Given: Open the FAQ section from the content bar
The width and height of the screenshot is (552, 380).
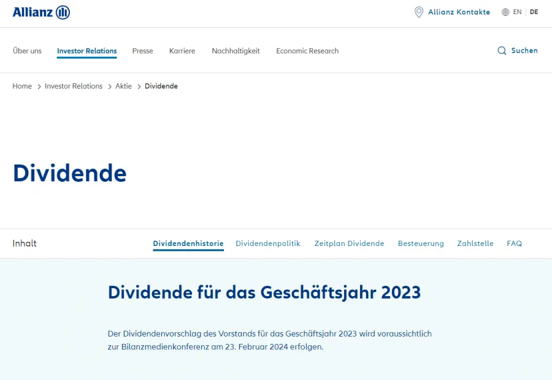Looking at the screenshot, I should click(515, 243).
